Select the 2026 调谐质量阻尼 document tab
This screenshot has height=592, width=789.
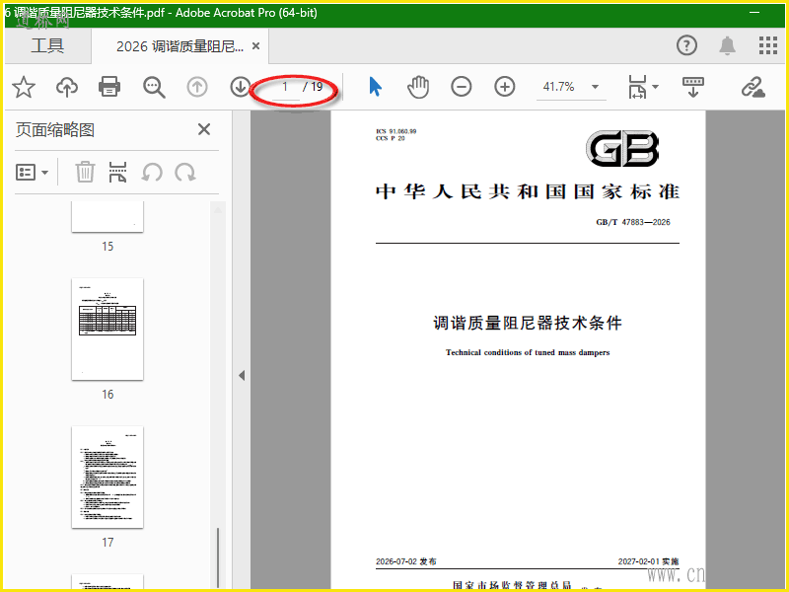point(179,46)
